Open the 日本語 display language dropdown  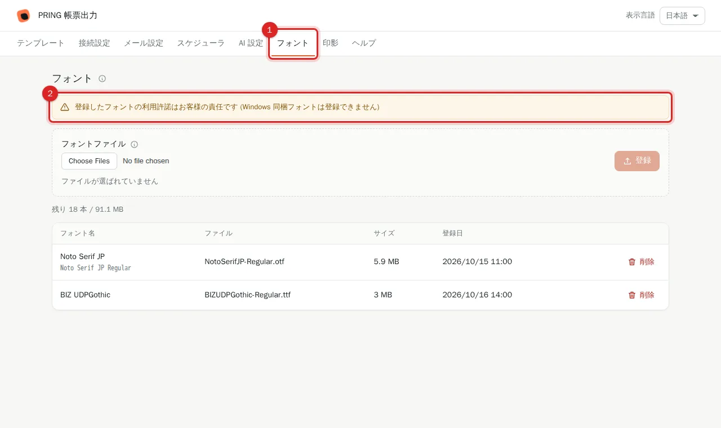[682, 16]
